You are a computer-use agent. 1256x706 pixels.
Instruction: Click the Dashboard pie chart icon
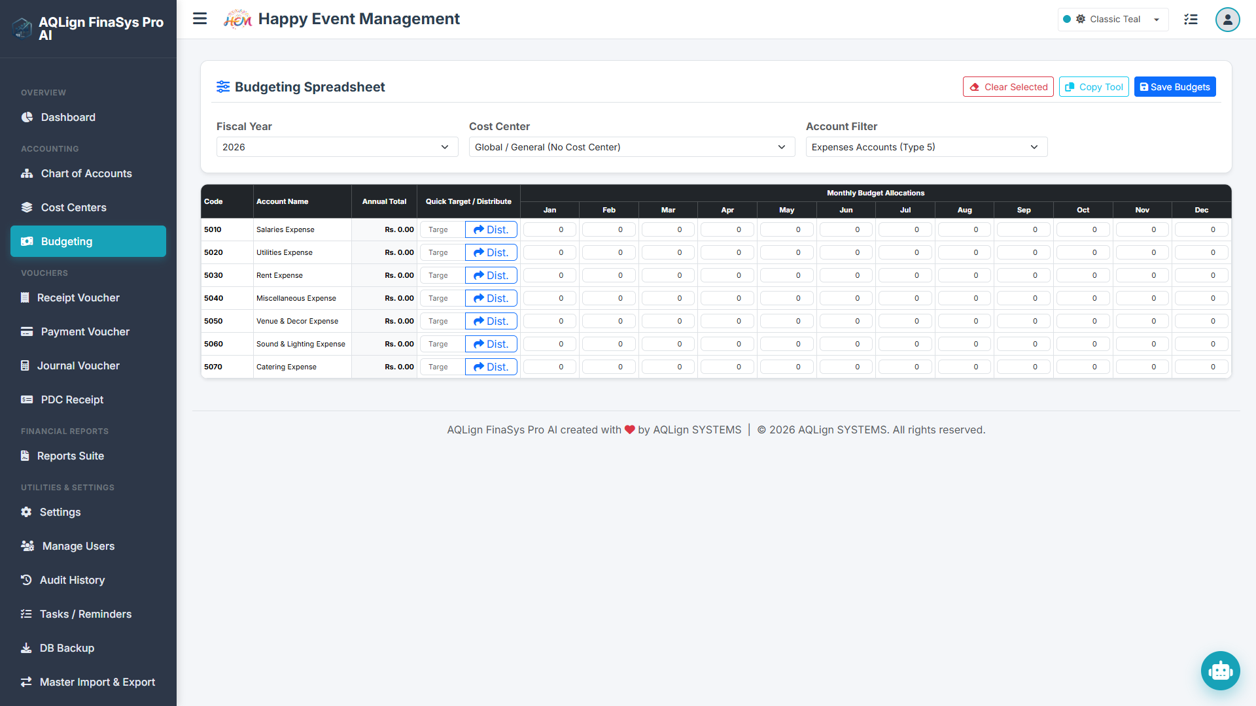[x=27, y=117]
